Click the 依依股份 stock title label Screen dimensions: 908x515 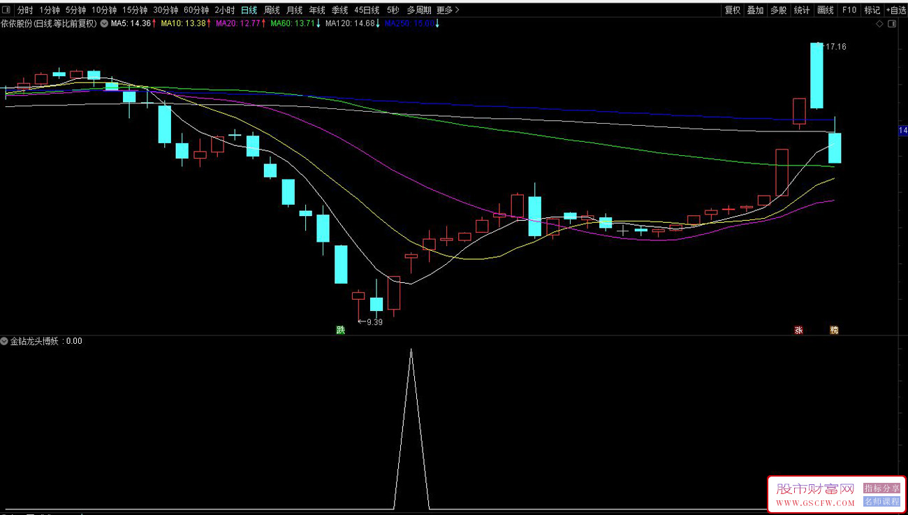tap(49, 24)
